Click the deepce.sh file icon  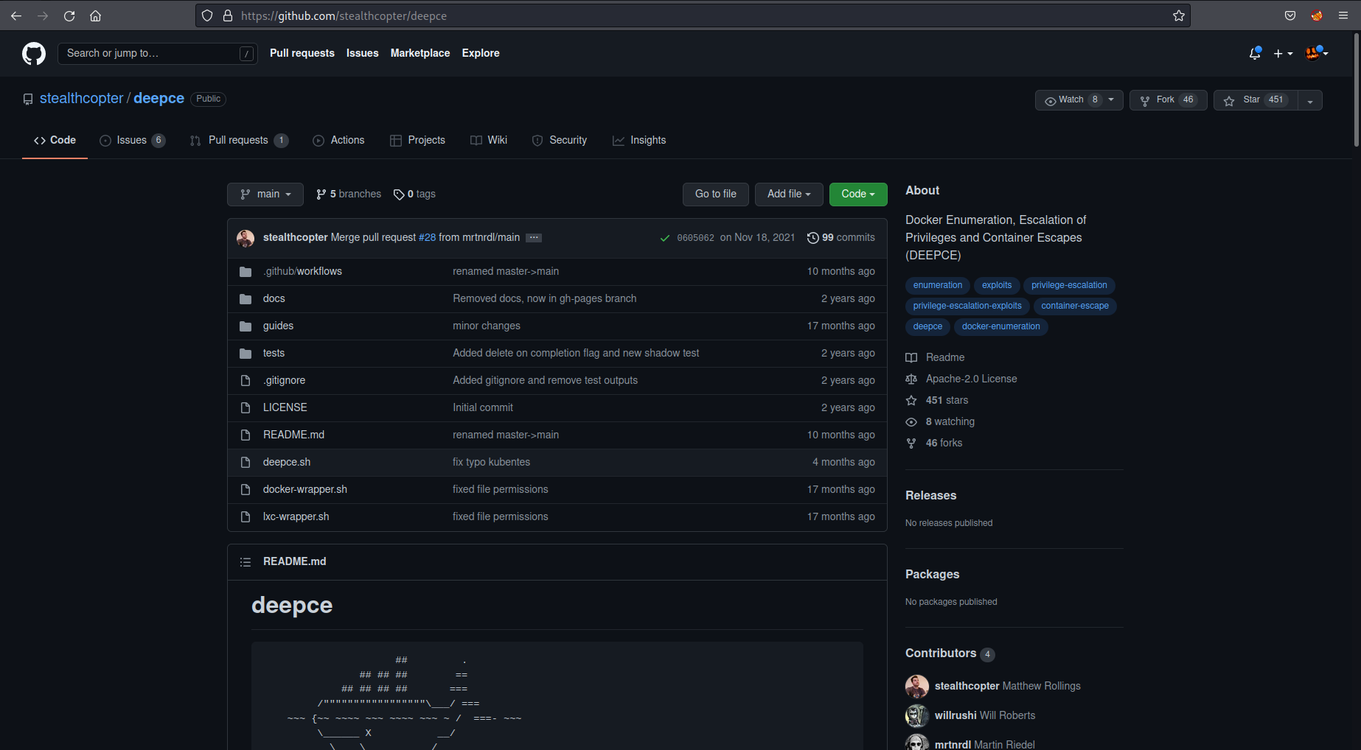(246, 462)
